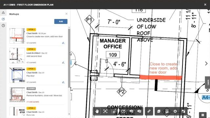
Task: Click the fit-to-view tool icon
Action: [x=105, y=111]
